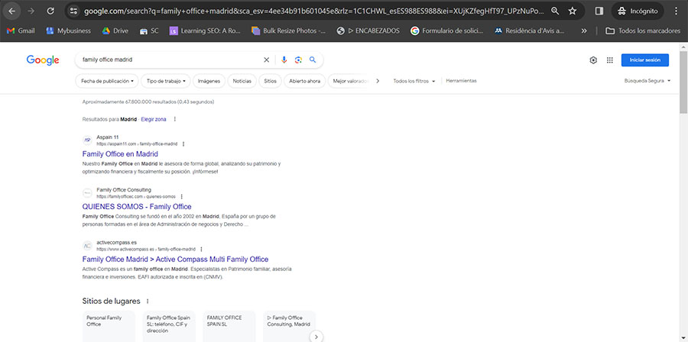Click the Incógnito profile indicator
This screenshot has width=688, height=342.
638,11
